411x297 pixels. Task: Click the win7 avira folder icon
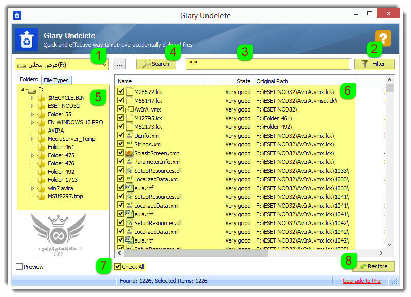41,188
